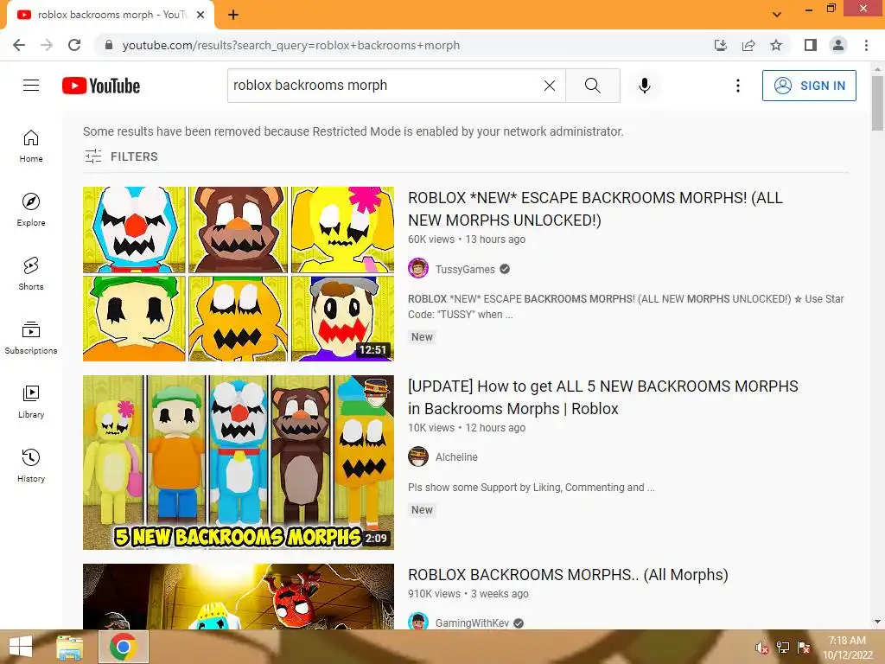Click the muted volume tray icon
The height and width of the screenshot is (664, 885).
(761, 648)
